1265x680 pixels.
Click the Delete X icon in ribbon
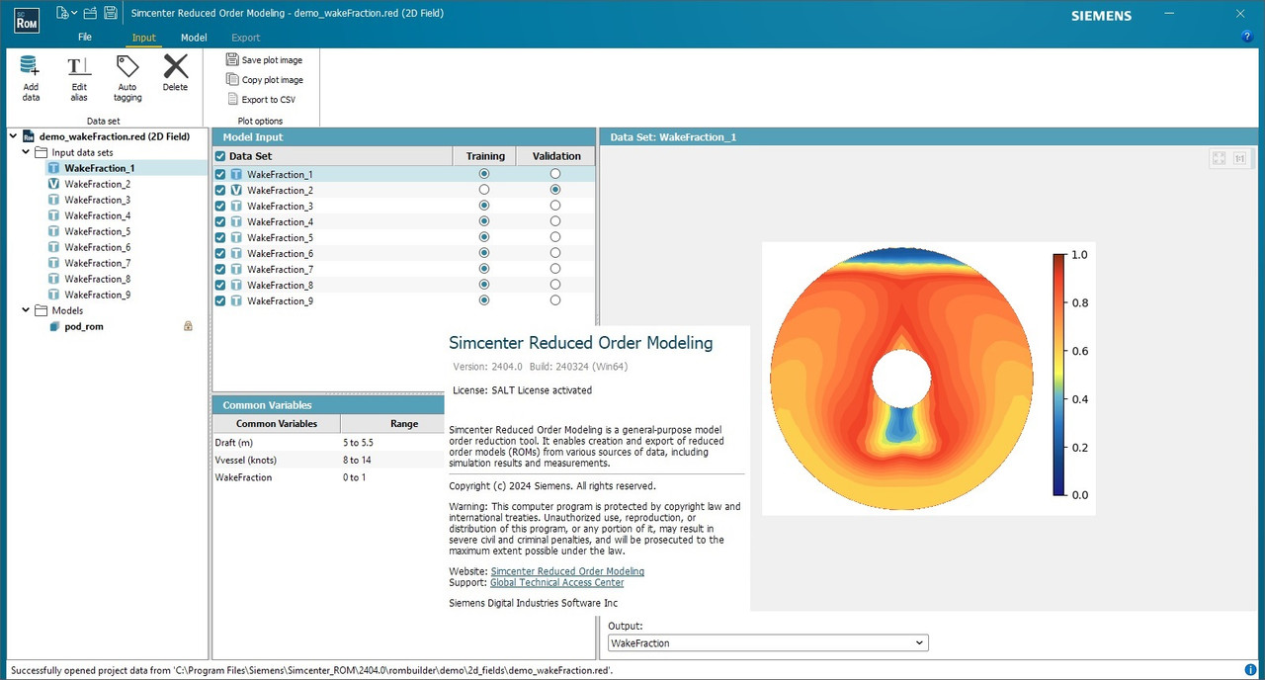click(x=175, y=66)
